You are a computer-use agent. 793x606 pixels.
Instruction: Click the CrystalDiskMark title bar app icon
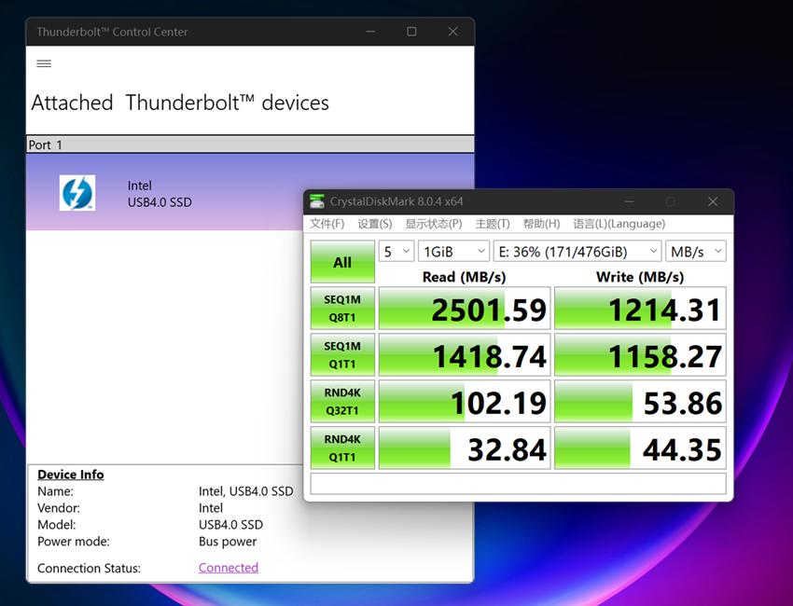[318, 201]
